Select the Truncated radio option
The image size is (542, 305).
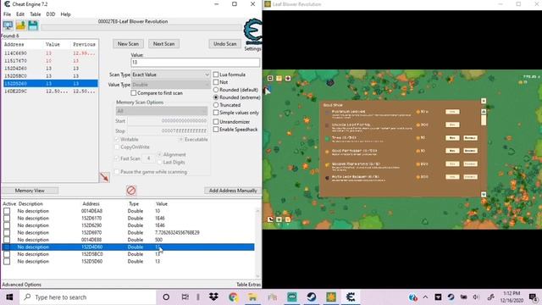point(216,105)
